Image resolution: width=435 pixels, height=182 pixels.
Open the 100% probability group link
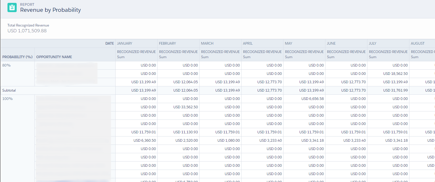tap(7, 99)
